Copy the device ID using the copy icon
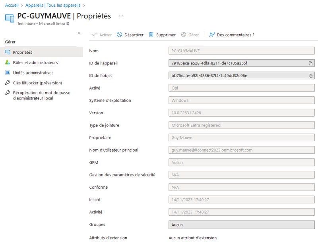 [x=312, y=63]
